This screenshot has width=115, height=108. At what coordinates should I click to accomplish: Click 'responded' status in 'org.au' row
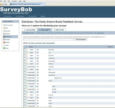pyautogui.click(x=31, y=72)
